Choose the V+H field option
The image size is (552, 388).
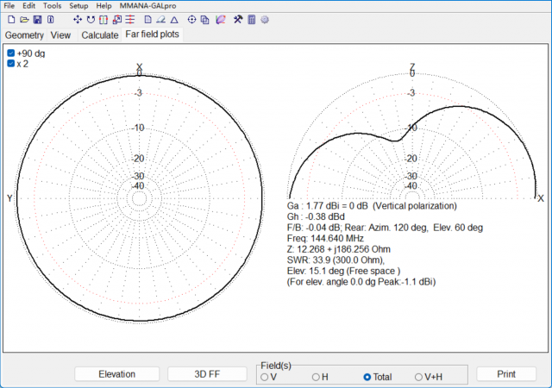click(418, 377)
